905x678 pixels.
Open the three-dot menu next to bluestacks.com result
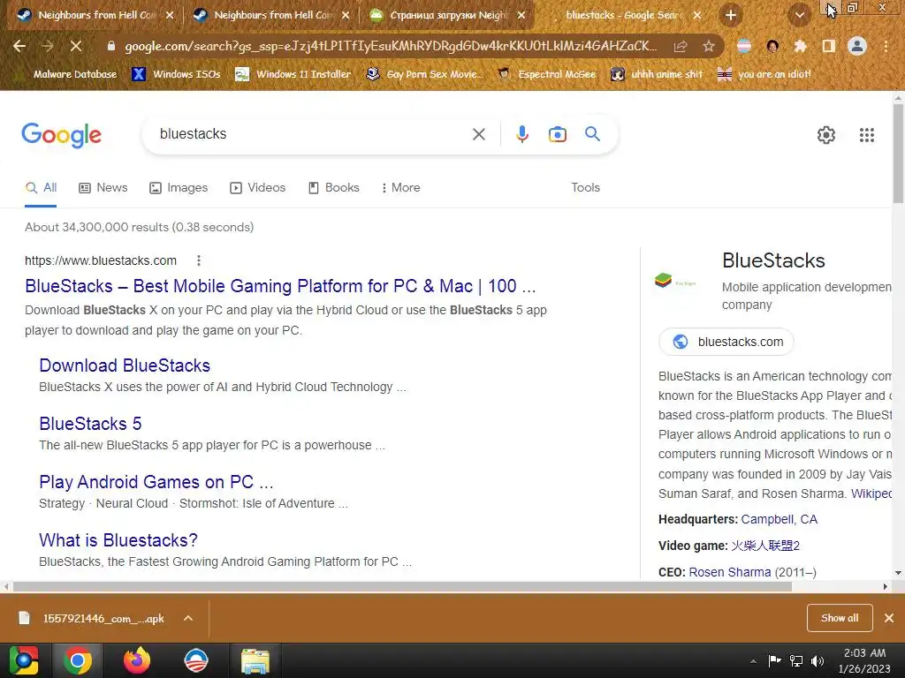pyautogui.click(x=199, y=260)
